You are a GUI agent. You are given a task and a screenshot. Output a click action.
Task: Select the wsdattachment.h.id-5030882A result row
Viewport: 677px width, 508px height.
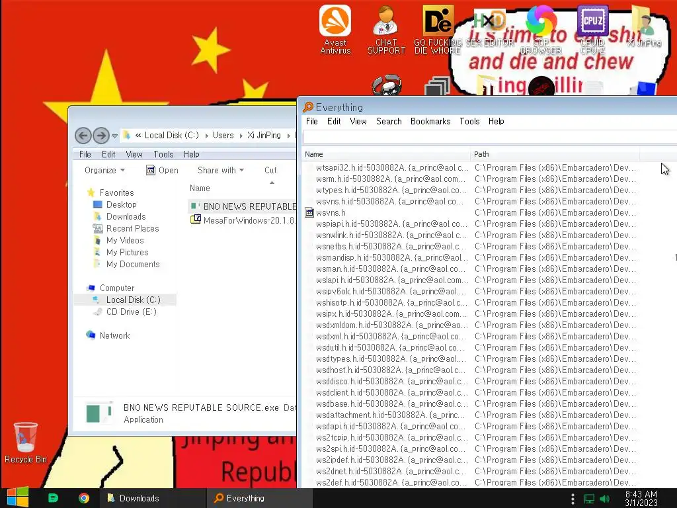490,415
